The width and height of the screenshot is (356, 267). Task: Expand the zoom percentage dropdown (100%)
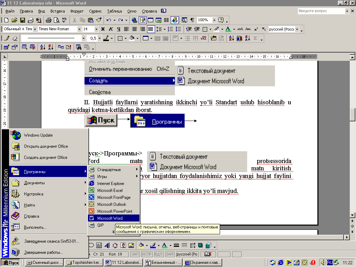(214, 20)
